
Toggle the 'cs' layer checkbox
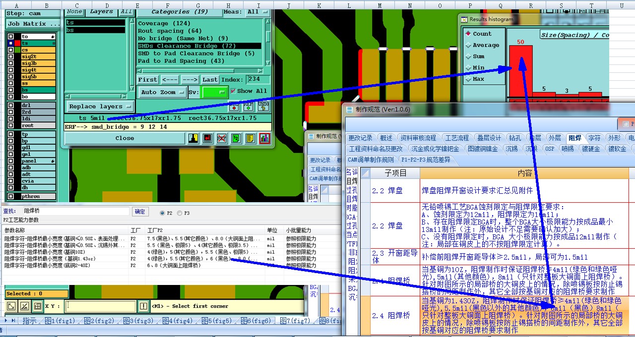pyautogui.click(x=11, y=50)
